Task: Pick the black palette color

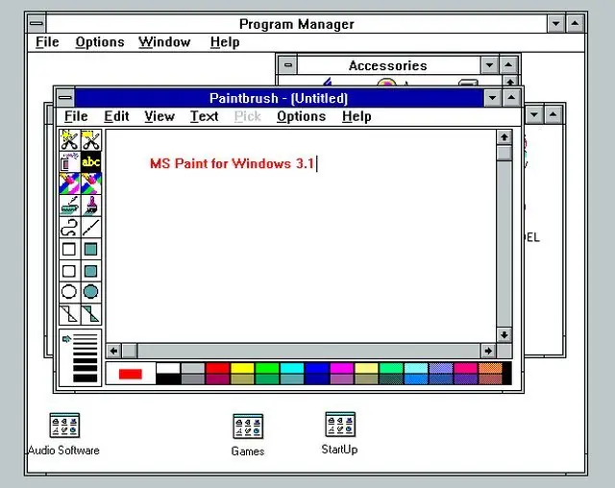Action: (168, 379)
